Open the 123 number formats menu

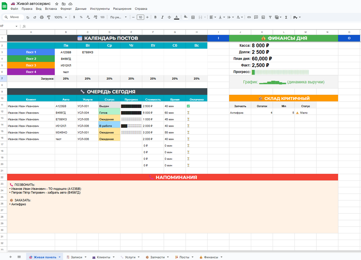[102, 17]
